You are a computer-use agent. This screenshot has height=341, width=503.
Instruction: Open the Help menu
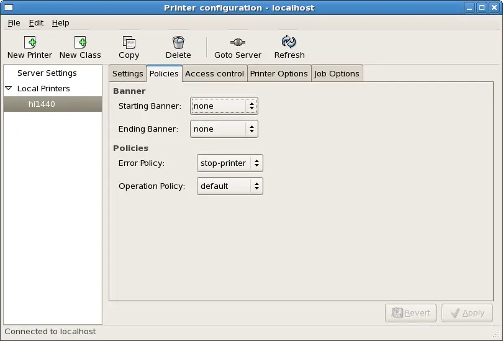click(60, 23)
